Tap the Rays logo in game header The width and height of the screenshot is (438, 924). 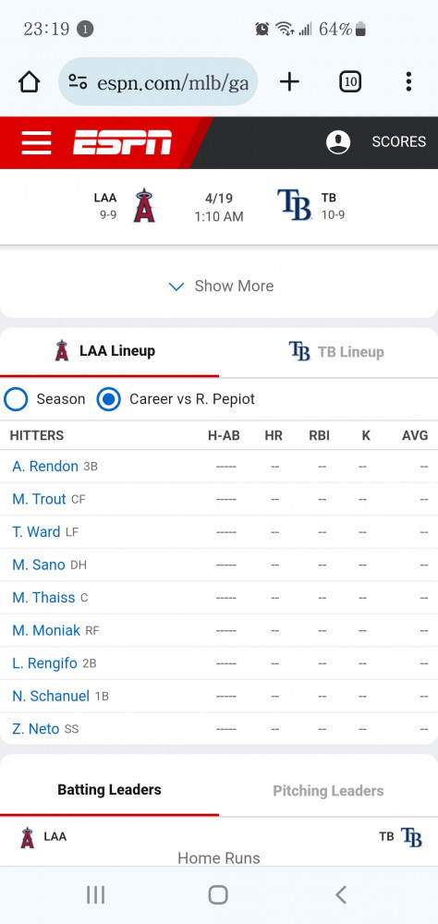294,205
